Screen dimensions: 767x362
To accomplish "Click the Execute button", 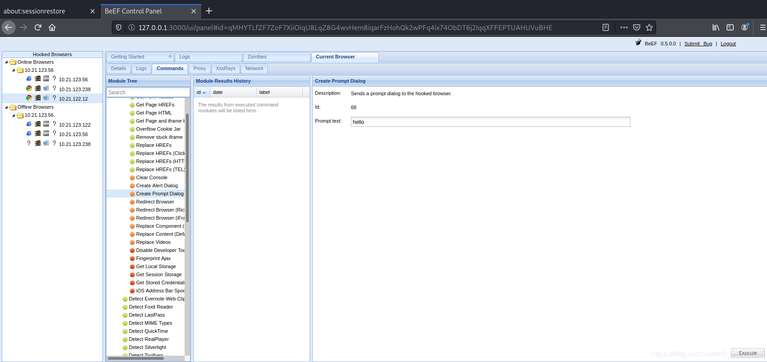I will pyautogui.click(x=748, y=353).
